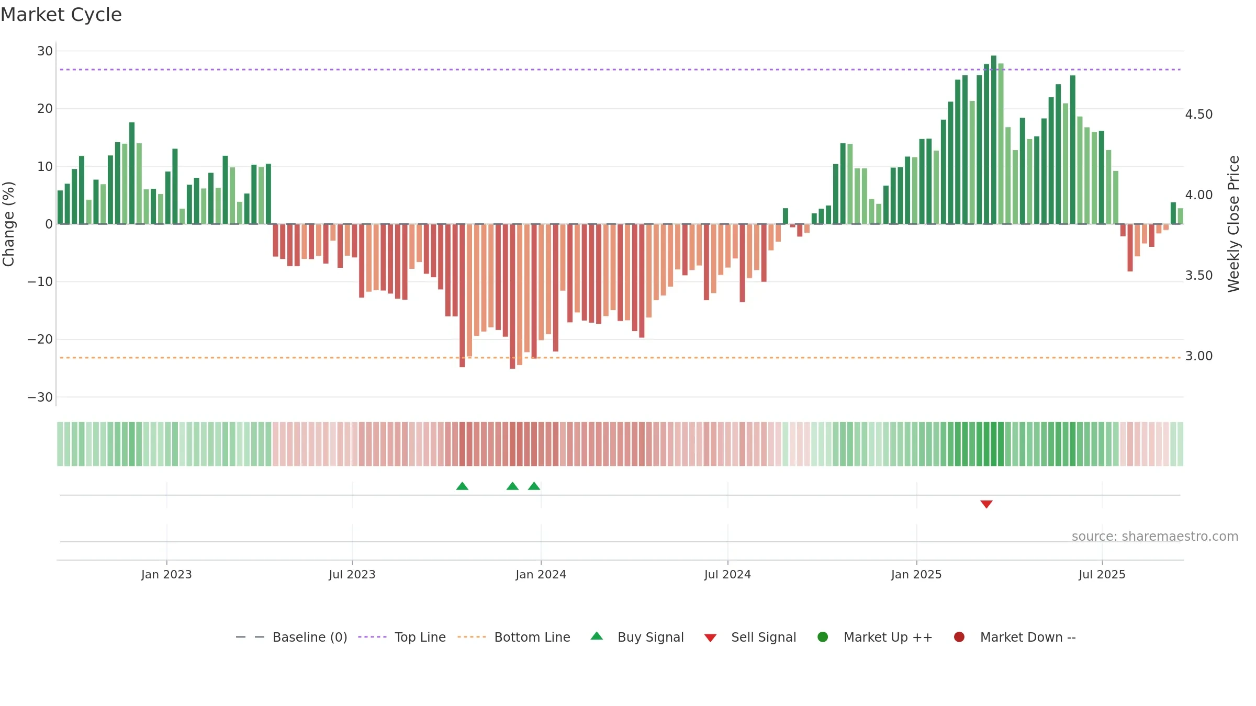Image resolution: width=1256 pixels, height=706 pixels.
Task: Click the green Market Up ++ circle
Action: [x=823, y=637]
